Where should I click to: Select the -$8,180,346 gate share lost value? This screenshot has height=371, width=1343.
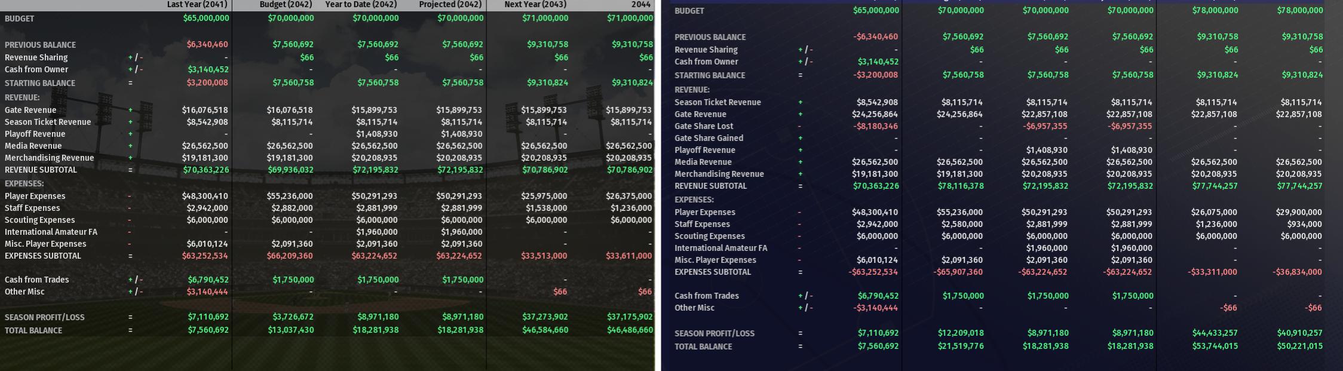(x=875, y=126)
